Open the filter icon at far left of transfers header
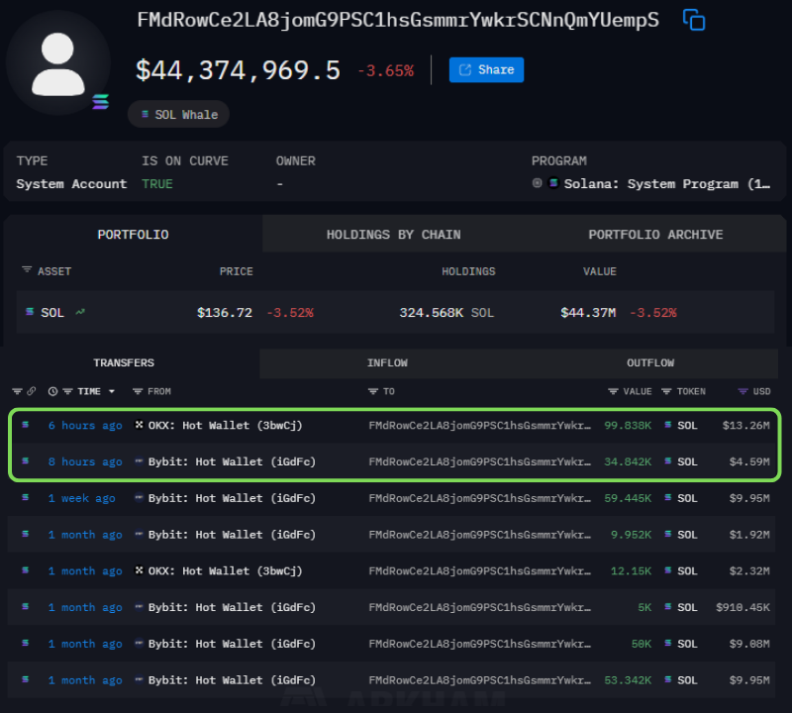 [17, 391]
